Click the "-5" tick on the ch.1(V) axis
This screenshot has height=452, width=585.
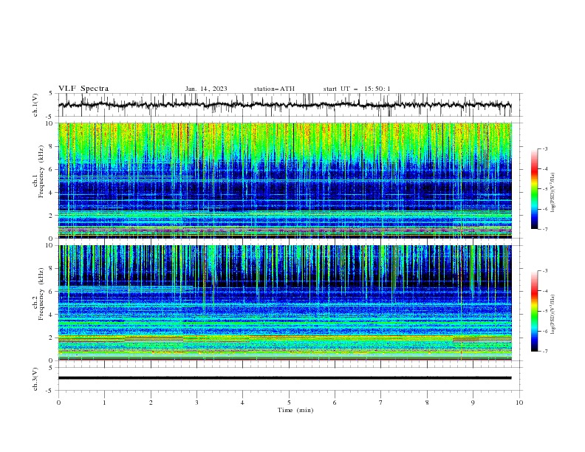click(x=49, y=117)
